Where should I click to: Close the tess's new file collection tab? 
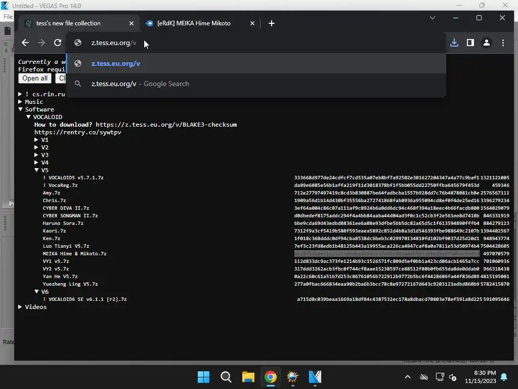[x=132, y=23]
